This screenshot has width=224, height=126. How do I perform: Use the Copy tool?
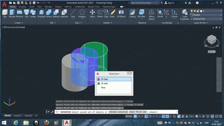[106, 13]
